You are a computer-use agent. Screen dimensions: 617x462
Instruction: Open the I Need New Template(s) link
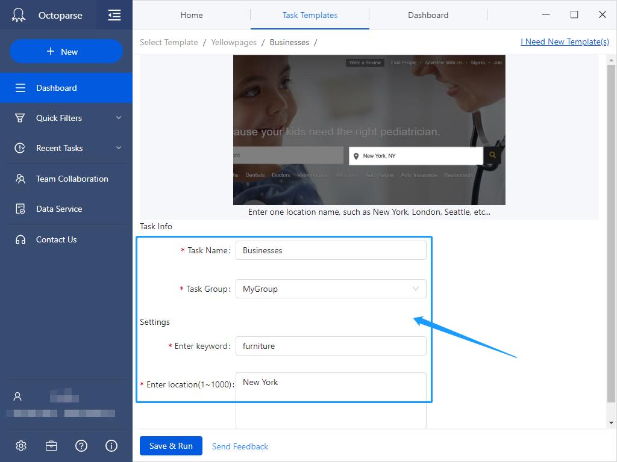click(x=565, y=42)
